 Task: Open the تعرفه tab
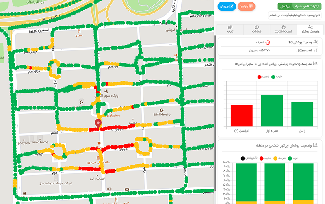[x=230, y=29]
